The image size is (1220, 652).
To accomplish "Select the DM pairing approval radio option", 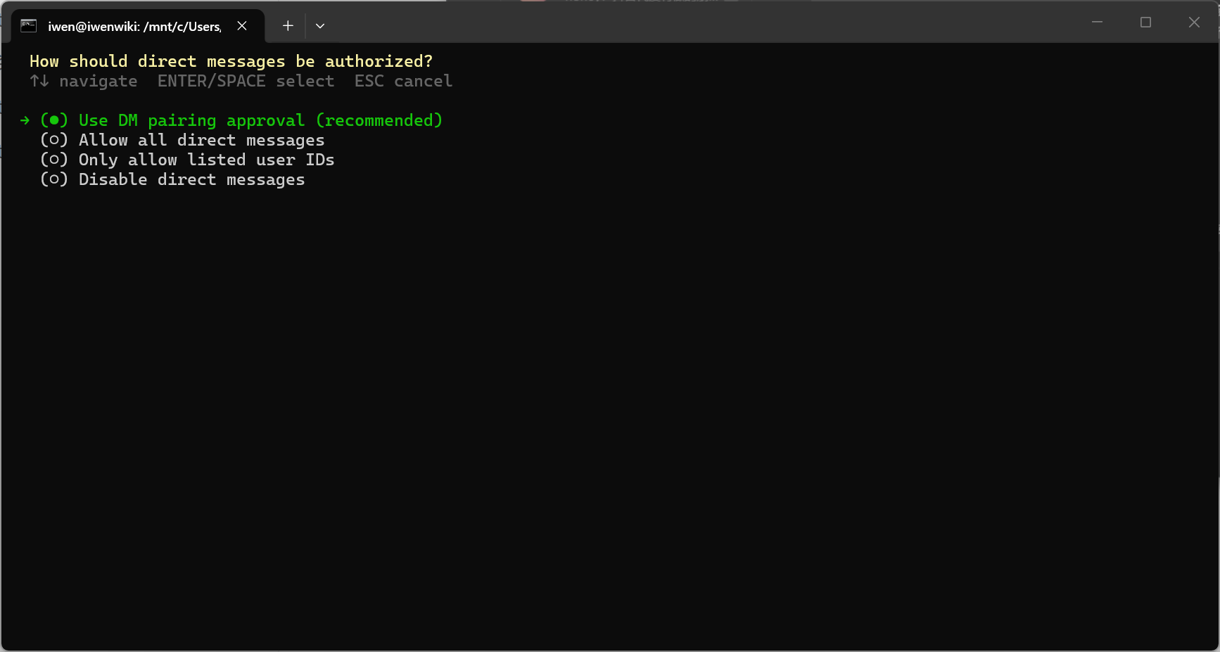I will (x=54, y=120).
